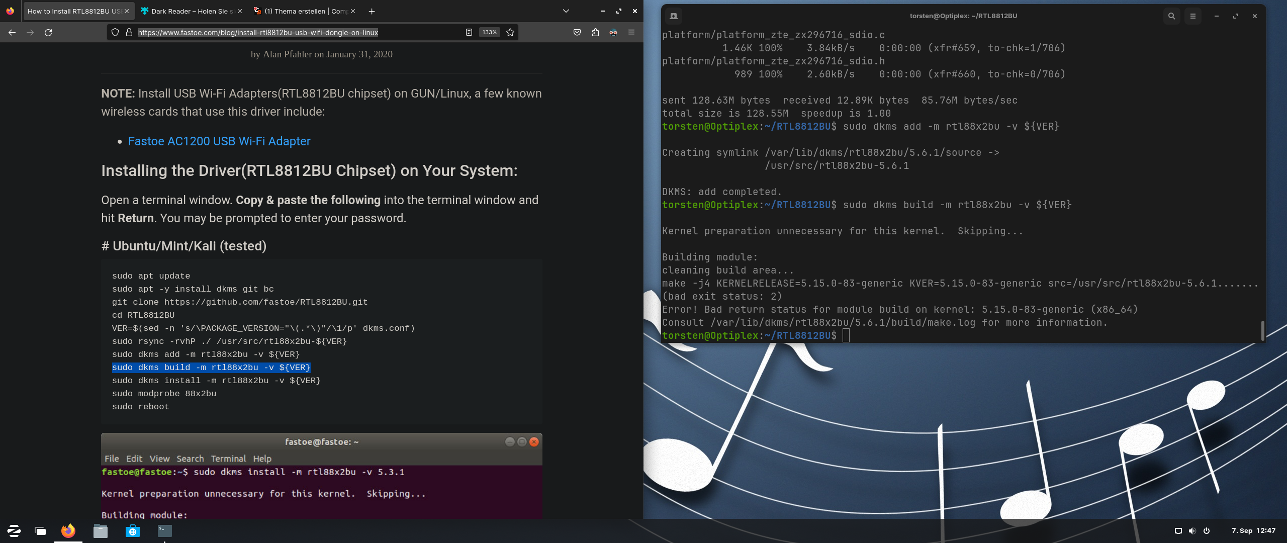The width and height of the screenshot is (1287, 543).
Task: Open the volume control in system tray
Action: click(1192, 531)
